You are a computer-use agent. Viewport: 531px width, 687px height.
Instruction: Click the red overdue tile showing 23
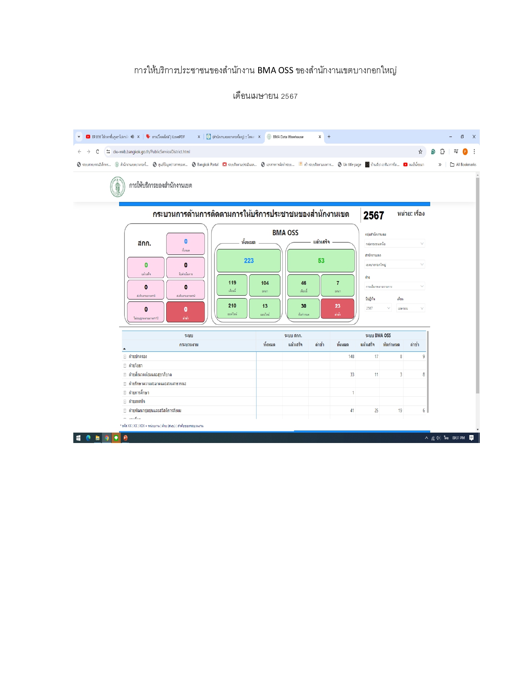(x=337, y=309)
